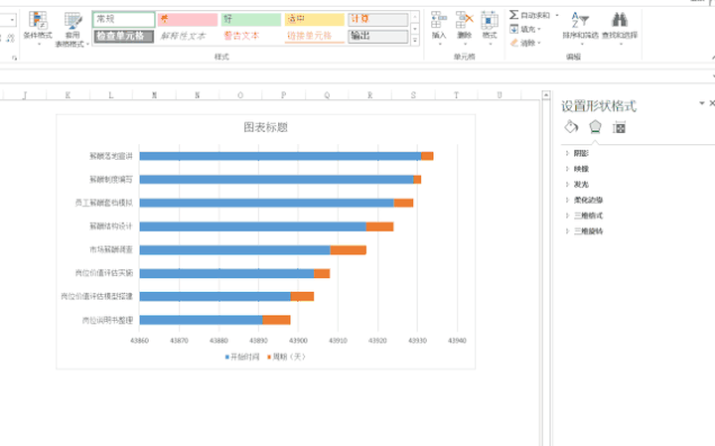Image resolution: width=715 pixels, height=446 pixels.
Task: Open the Insert cells dropdown arrow
Action: [439, 45]
